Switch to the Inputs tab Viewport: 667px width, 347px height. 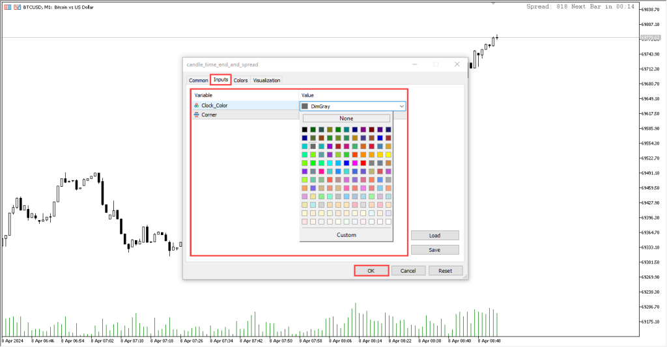tap(221, 79)
